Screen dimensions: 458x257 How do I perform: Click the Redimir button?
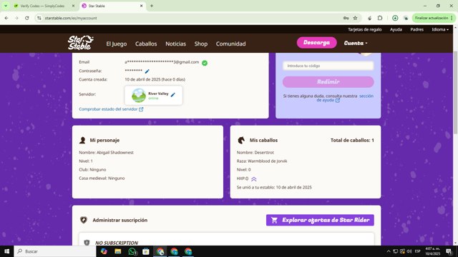tap(328, 82)
